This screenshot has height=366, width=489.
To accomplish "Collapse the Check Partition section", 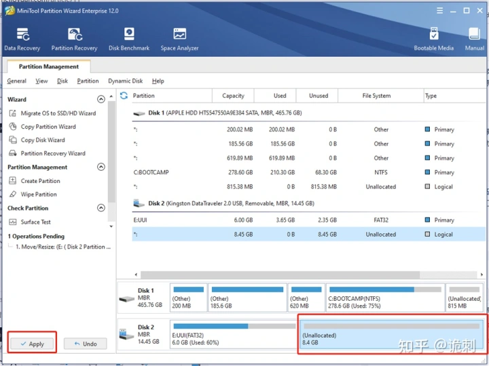I will [101, 208].
